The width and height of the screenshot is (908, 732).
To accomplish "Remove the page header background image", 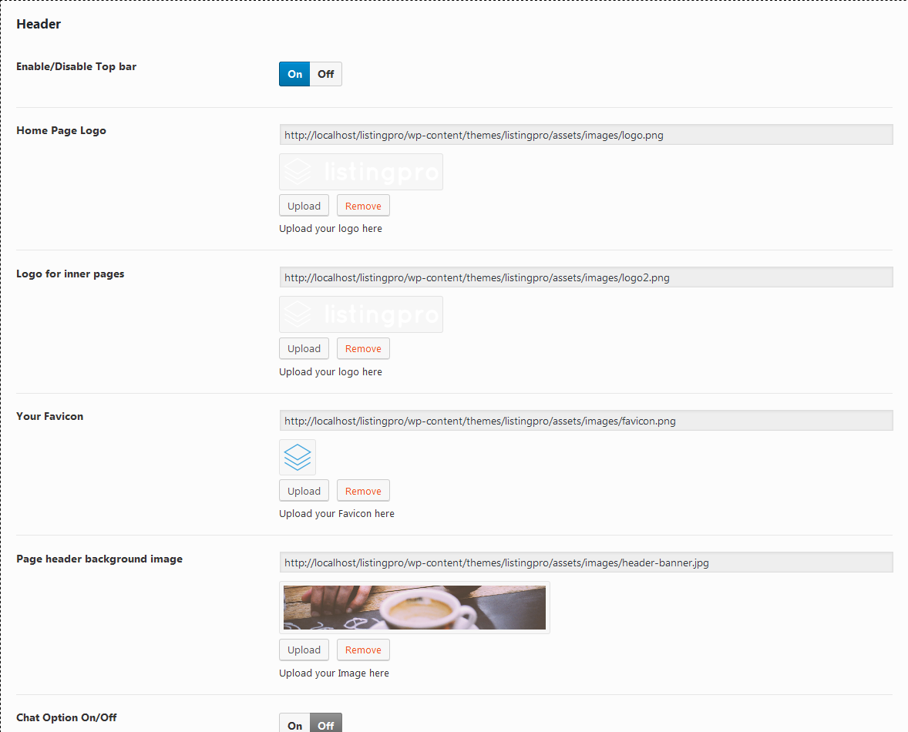I will click(x=363, y=650).
